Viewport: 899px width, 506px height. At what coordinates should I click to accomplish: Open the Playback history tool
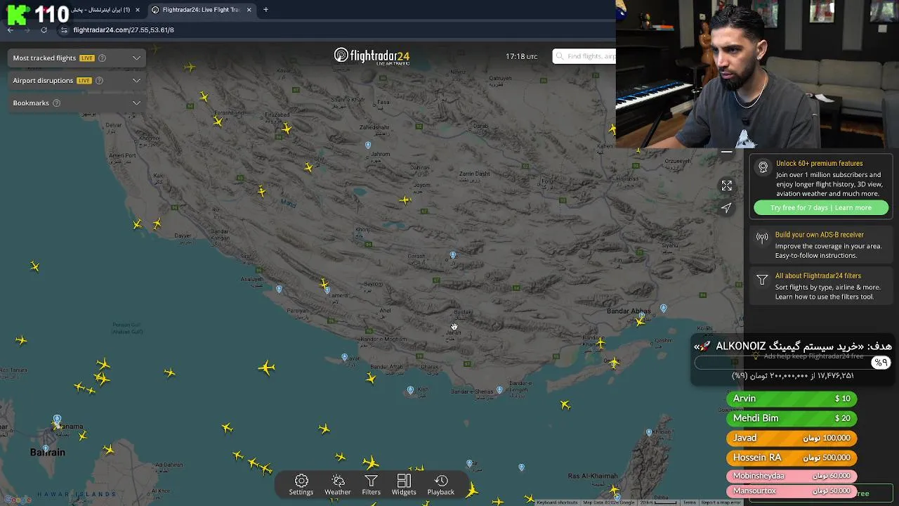[441, 485]
